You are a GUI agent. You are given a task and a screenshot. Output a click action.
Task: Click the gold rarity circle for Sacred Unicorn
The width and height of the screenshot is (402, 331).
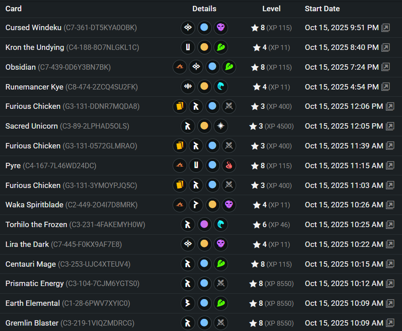pos(204,126)
